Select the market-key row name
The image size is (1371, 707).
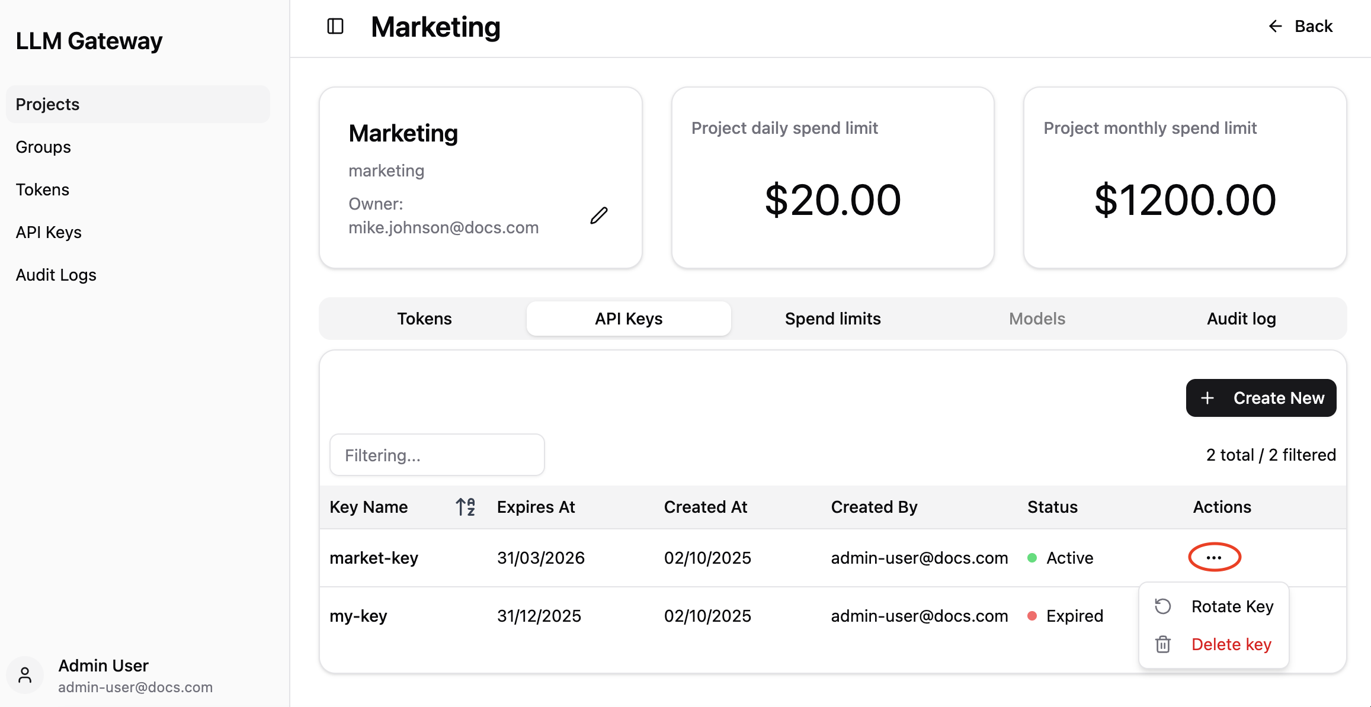click(x=374, y=558)
